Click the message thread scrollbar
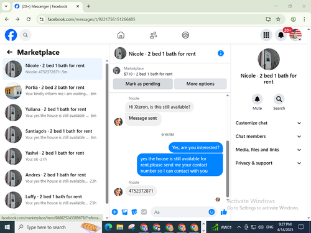Viewport: 311px width, 233px height. coord(228,169)
